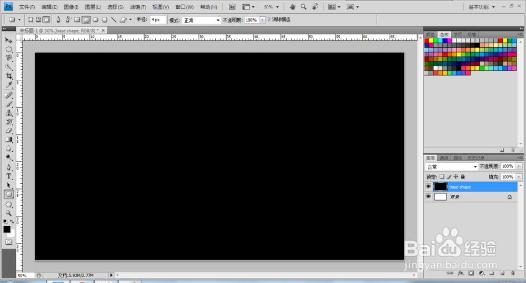Select the base shape layer thumbnail
Viewport: 526px width, 283px height.
click(440, 186)
